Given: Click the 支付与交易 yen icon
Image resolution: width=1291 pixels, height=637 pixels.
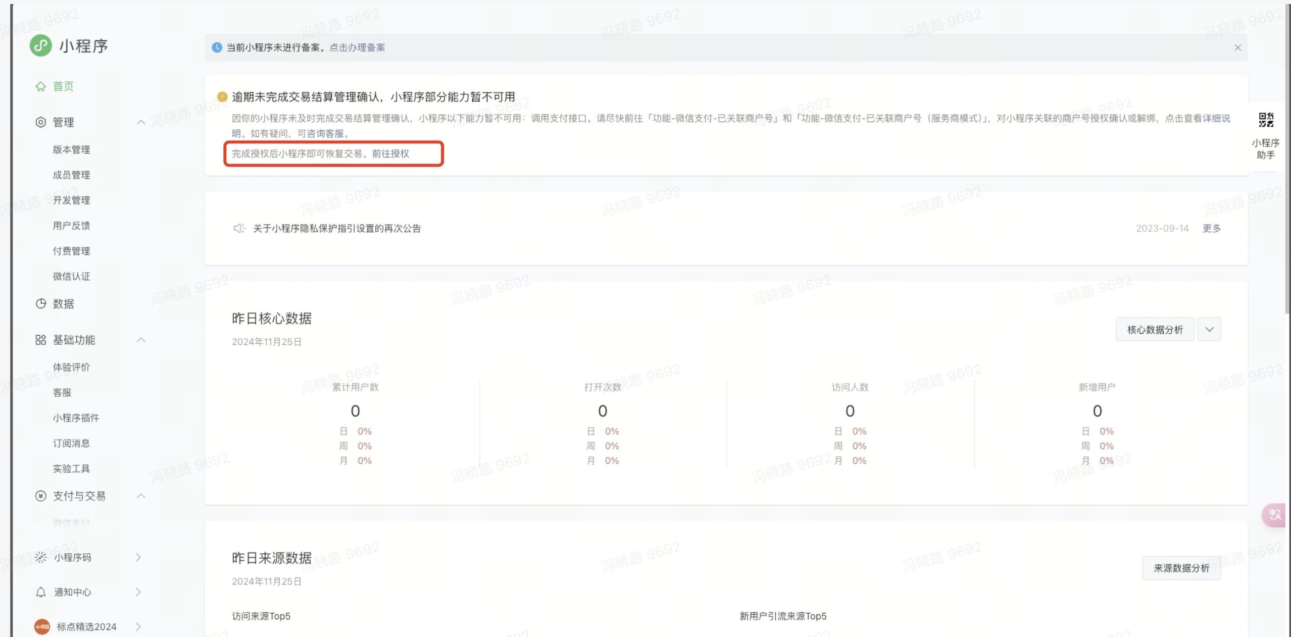Looking at the screenshot, I should click(40, 496).
